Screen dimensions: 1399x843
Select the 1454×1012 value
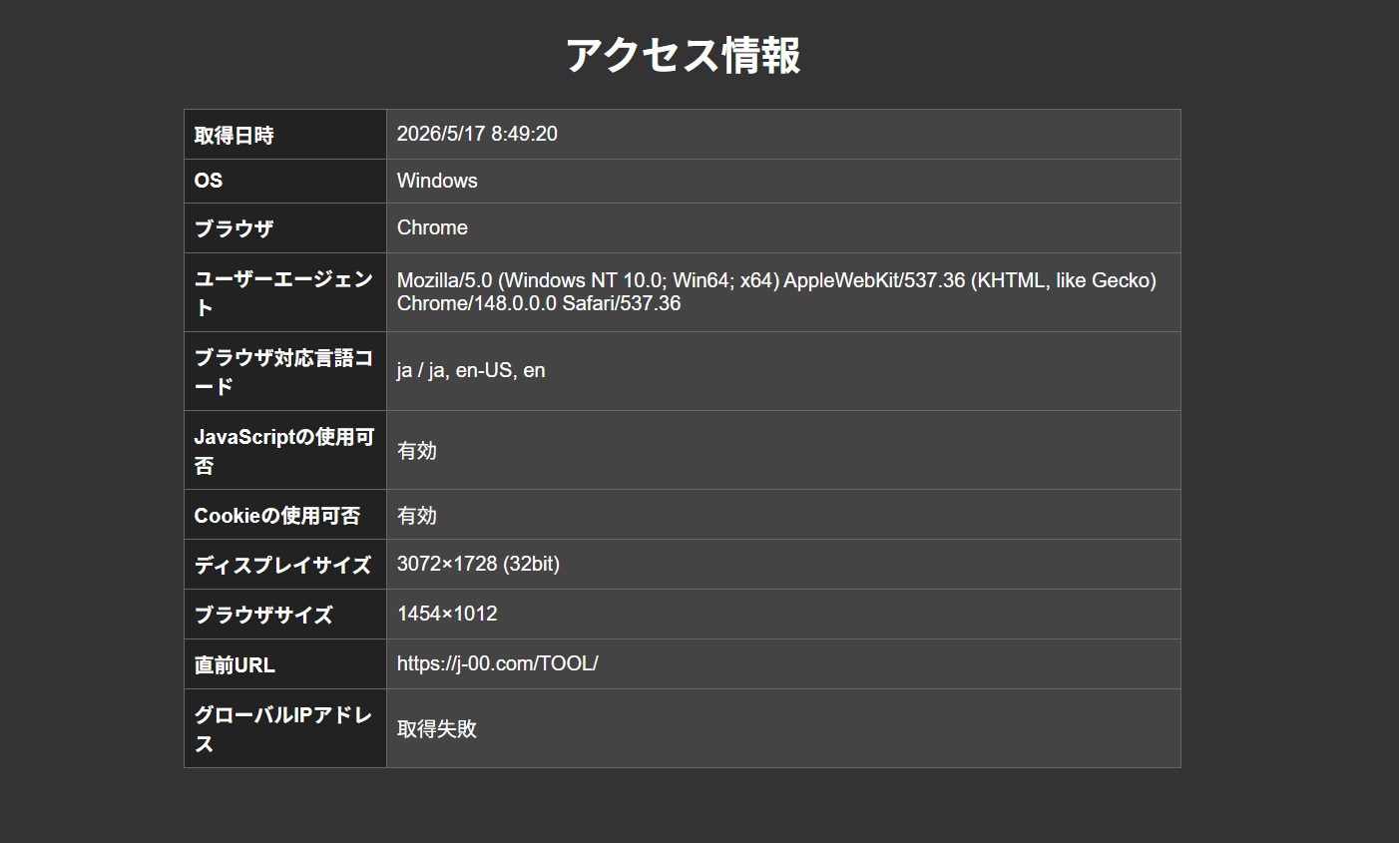447,614
